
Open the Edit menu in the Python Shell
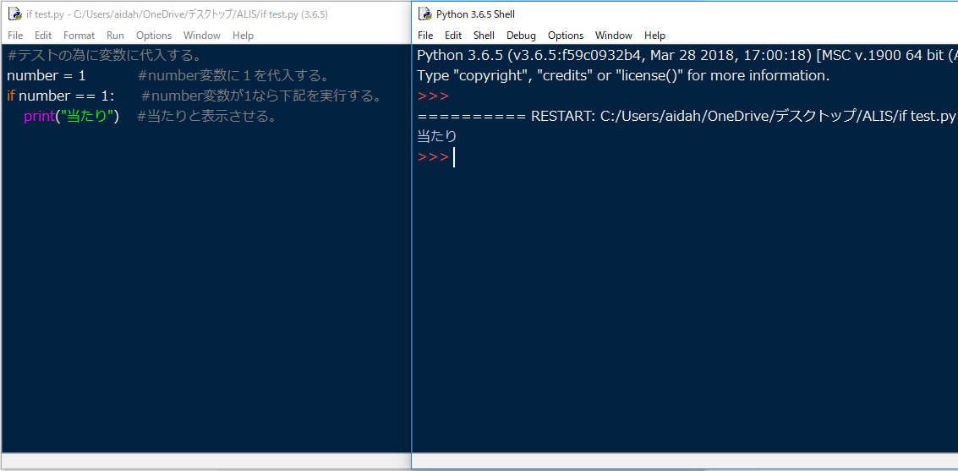(x=453, y=36)
